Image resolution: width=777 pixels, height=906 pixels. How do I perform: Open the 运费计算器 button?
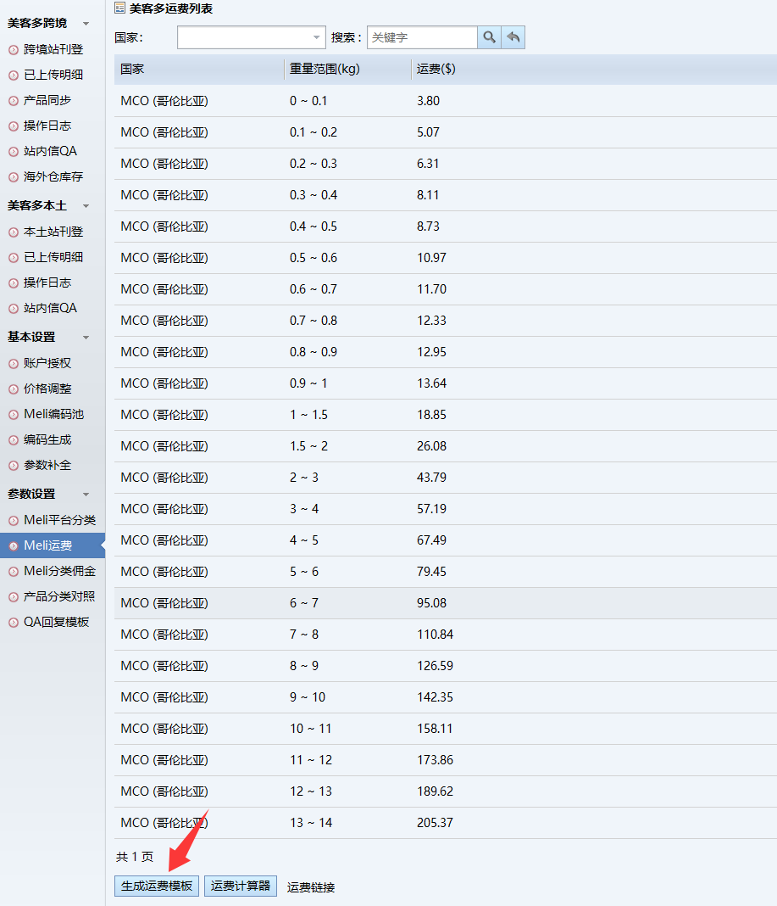tap(241, 886)
